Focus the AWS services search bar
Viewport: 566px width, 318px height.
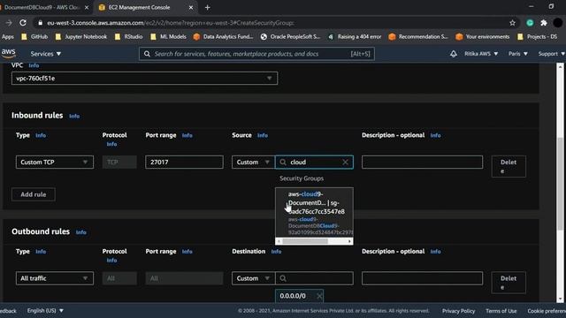256,54
